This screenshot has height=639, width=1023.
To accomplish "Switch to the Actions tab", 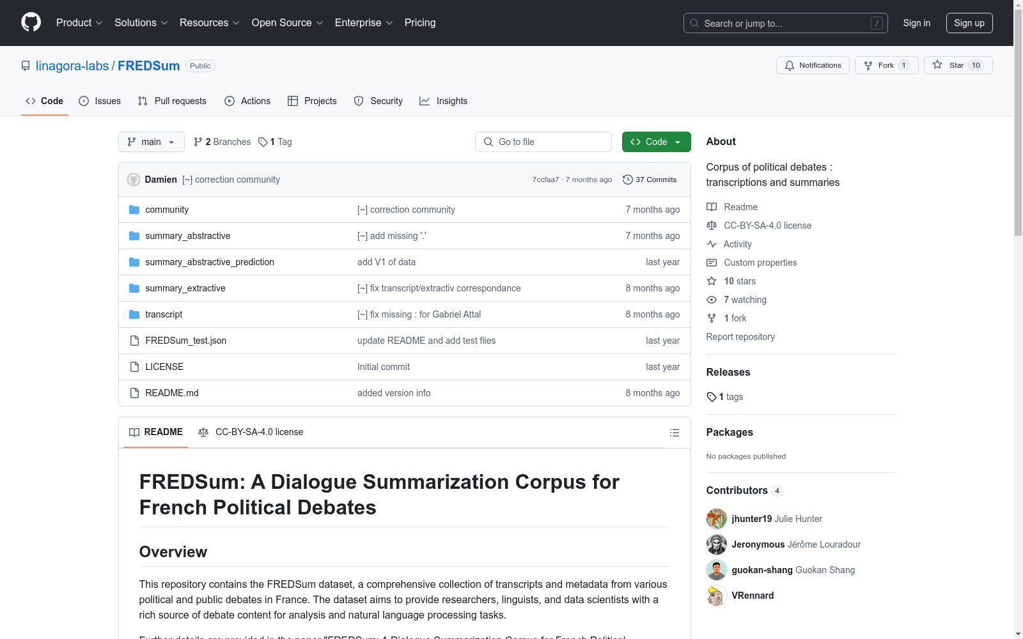I will tap(247, 101).
